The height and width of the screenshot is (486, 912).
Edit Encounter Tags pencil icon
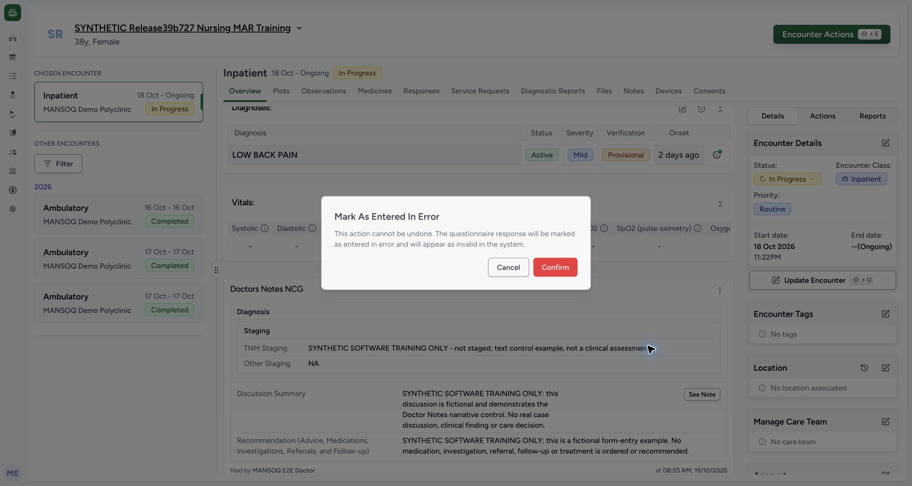point(886,314)
